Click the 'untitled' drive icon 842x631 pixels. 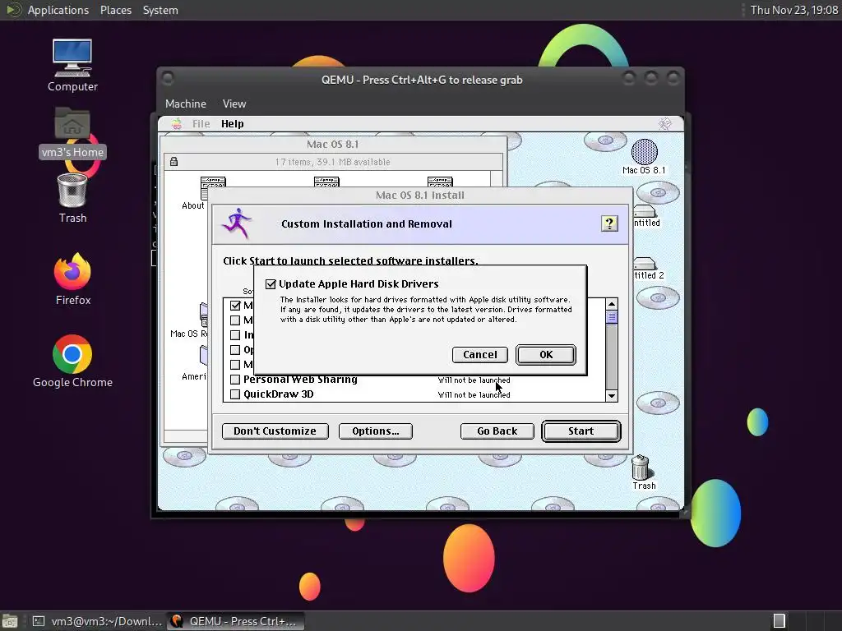point(644,211)
